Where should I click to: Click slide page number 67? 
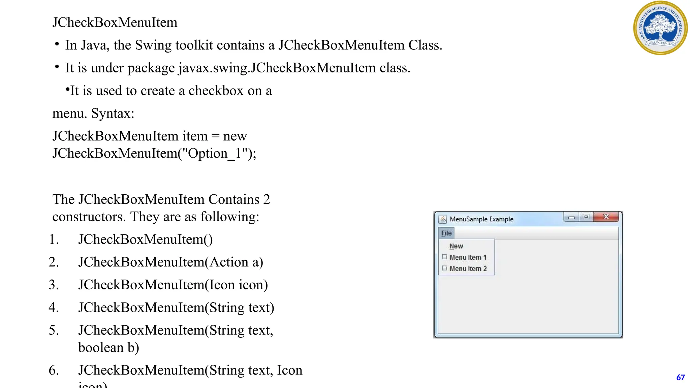click(680, 378)
